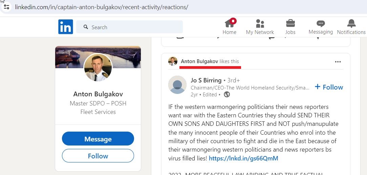Click the globe visibility icon on post
Viewport: 367px width, 175px height.
227,95
